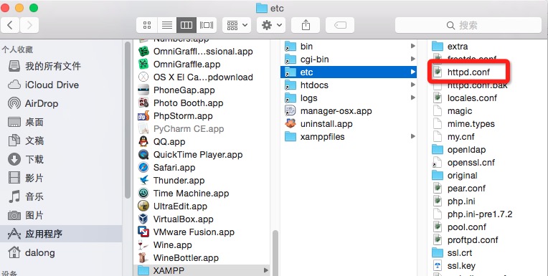Select OmniGraffl…ssional.app

click(203, 52)
